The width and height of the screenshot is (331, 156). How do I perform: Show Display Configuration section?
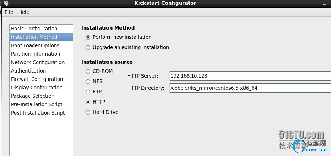pos(37,88)
